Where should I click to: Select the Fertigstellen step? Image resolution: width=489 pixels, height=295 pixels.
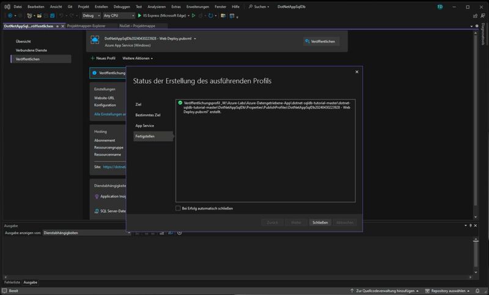click(153, 136)
